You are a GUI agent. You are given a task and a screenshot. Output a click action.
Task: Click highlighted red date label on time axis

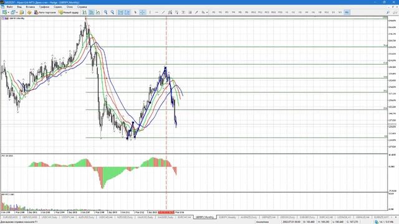point(166,212)
